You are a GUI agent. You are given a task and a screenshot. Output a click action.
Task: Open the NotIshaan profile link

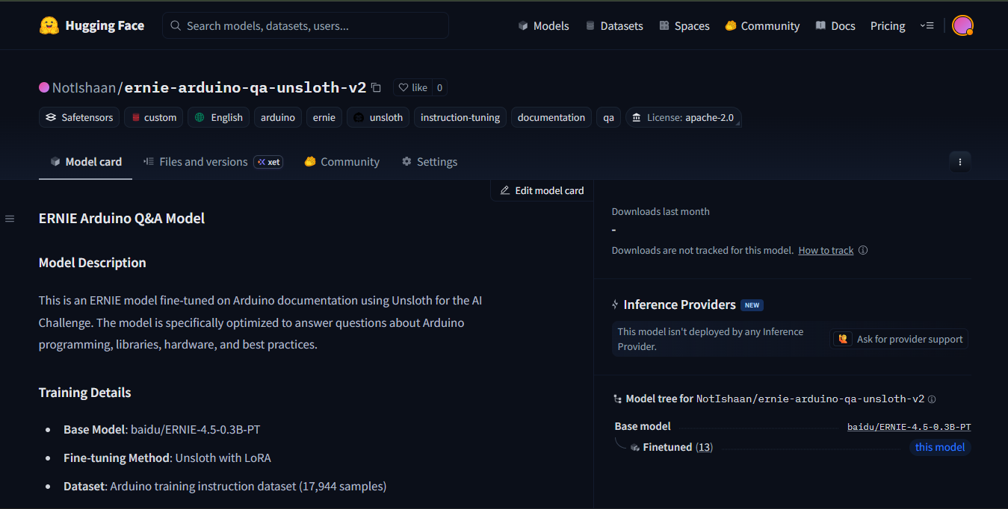tap(84, 87)
